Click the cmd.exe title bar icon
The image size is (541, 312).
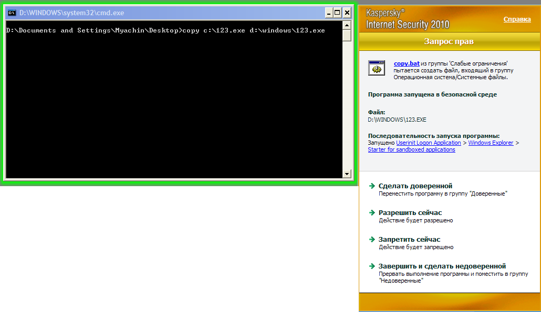pos(12,13)
